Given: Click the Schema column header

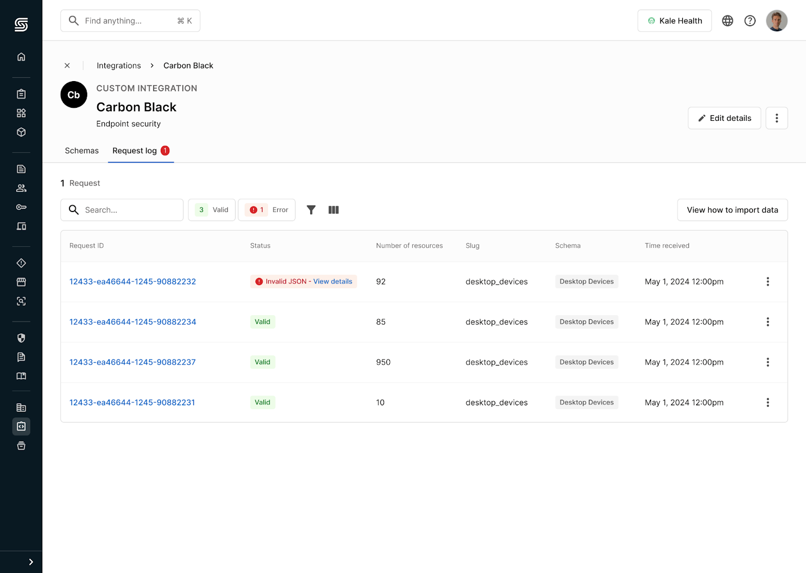Looking at the screenshot, I should [x=568, y=246].
